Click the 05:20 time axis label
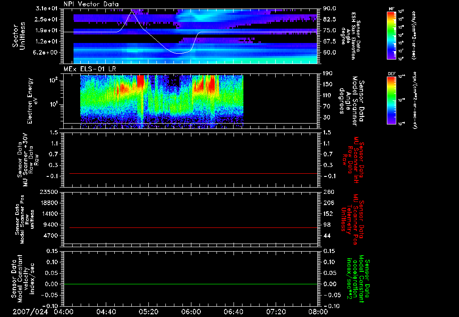Viewport: 459px width, 317px height. 148,312
